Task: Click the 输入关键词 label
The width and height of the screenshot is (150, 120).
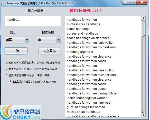Action: point(35,10)
